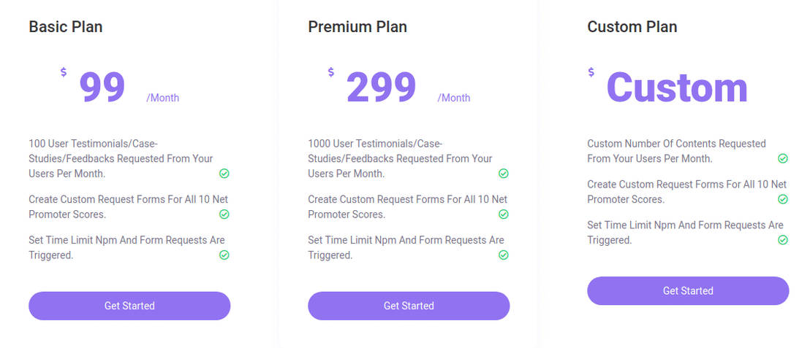
Task: Click Custom Plan's Custom Request Forms checkmark
Action: 783,199
